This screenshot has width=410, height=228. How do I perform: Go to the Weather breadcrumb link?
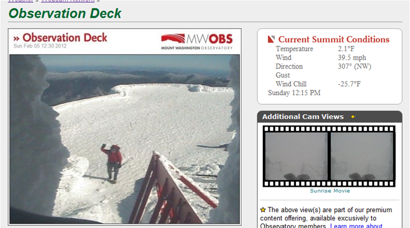(x=20, y=1)
